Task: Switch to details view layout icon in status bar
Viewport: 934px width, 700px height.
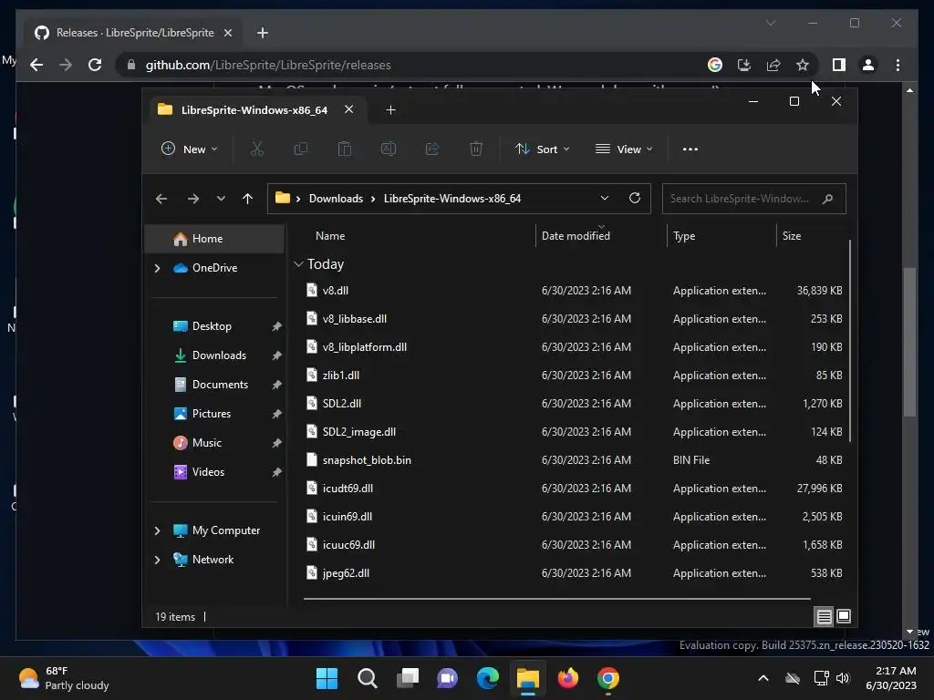Action: pyautogui.click(x=824, y=617)
